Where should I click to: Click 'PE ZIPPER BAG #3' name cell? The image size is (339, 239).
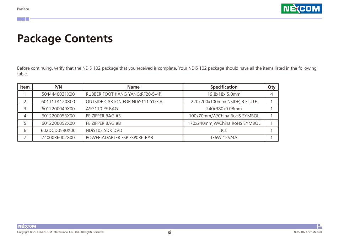[133, 116]
